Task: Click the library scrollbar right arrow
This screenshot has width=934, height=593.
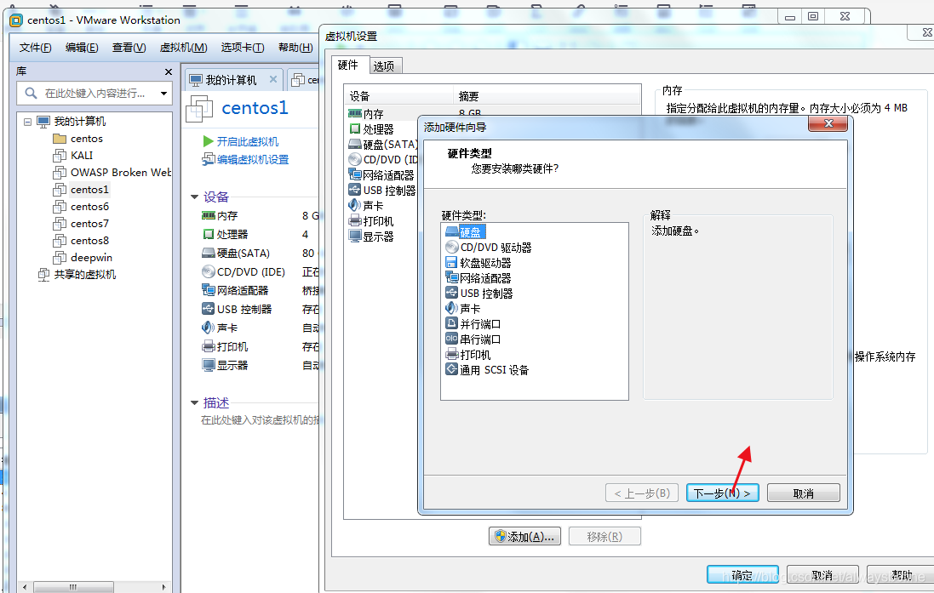Action: tap(163, 587)
